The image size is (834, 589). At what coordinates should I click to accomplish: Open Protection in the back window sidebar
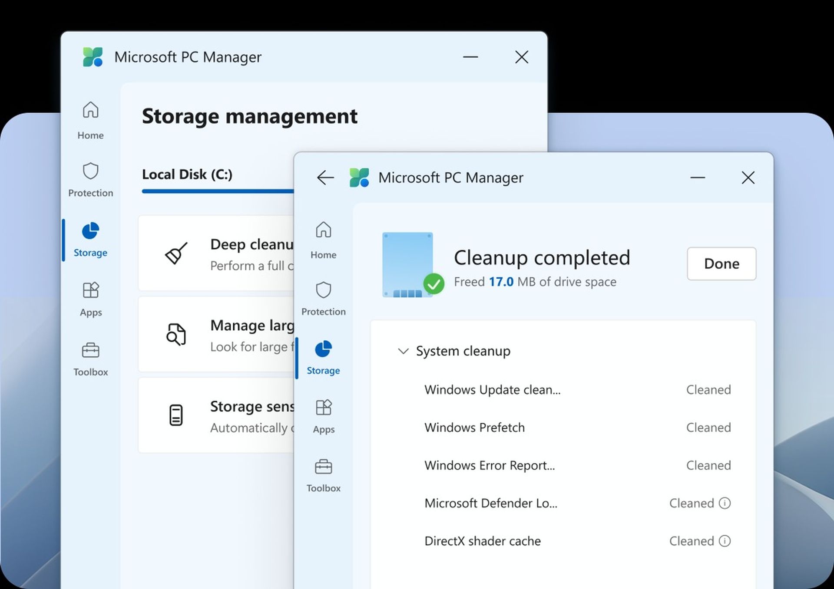(x=90, y=178)
